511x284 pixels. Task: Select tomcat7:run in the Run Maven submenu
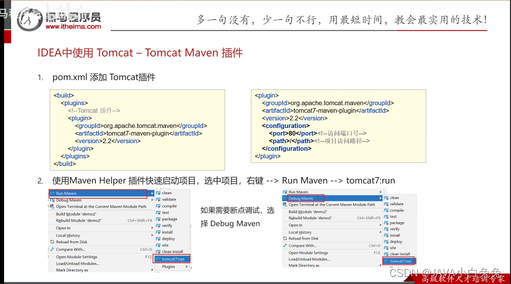171,259
